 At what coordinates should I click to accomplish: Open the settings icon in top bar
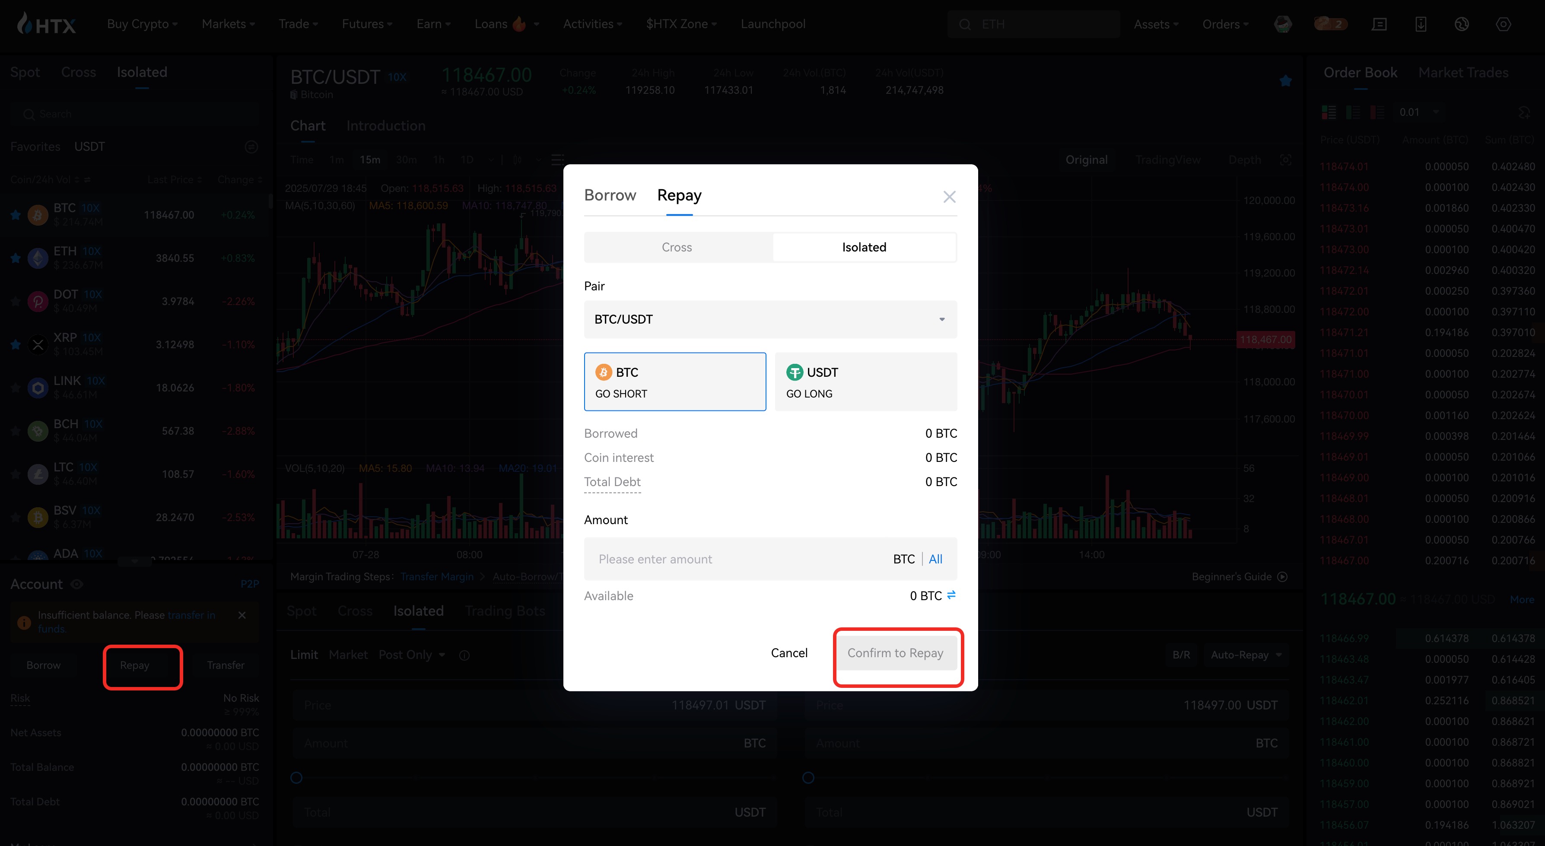1503,24
